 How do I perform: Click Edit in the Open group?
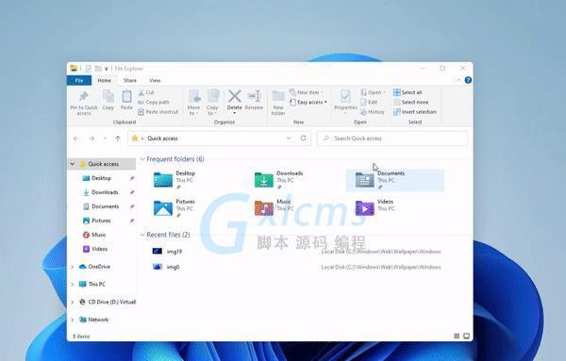click(369, 103)
